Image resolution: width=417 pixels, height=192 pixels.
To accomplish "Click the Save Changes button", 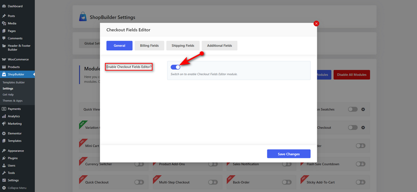I will [289, 154].
